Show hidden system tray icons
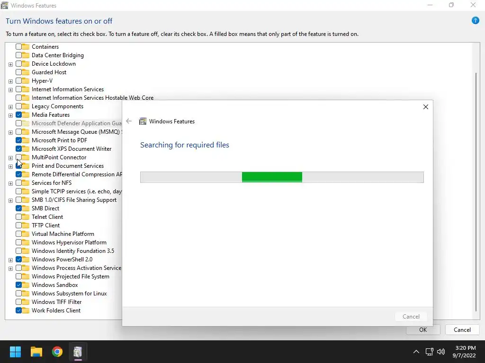This screenshot has height=363, width=485. tap(416, 352)
